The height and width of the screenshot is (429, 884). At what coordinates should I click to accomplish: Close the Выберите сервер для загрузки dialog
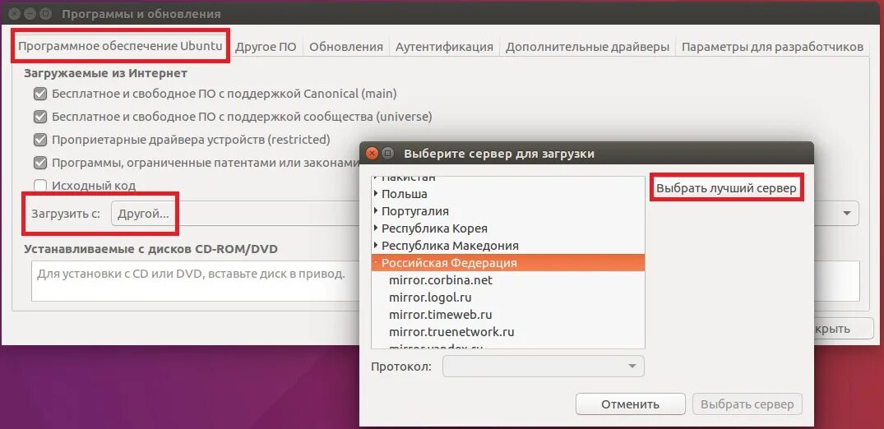coord(372,154)
